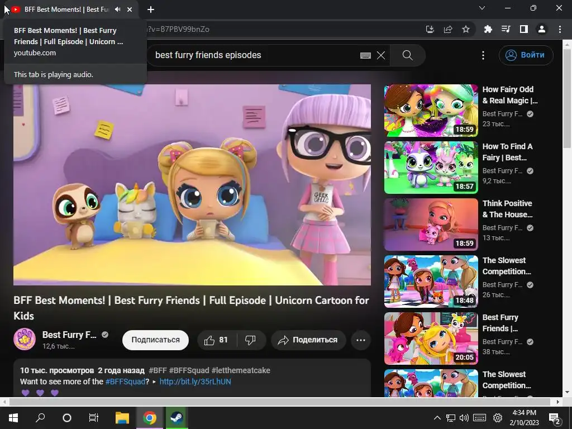Click the #BFFSquad hashtag link in description
572x429 pixels.
(x=126, y=382)
